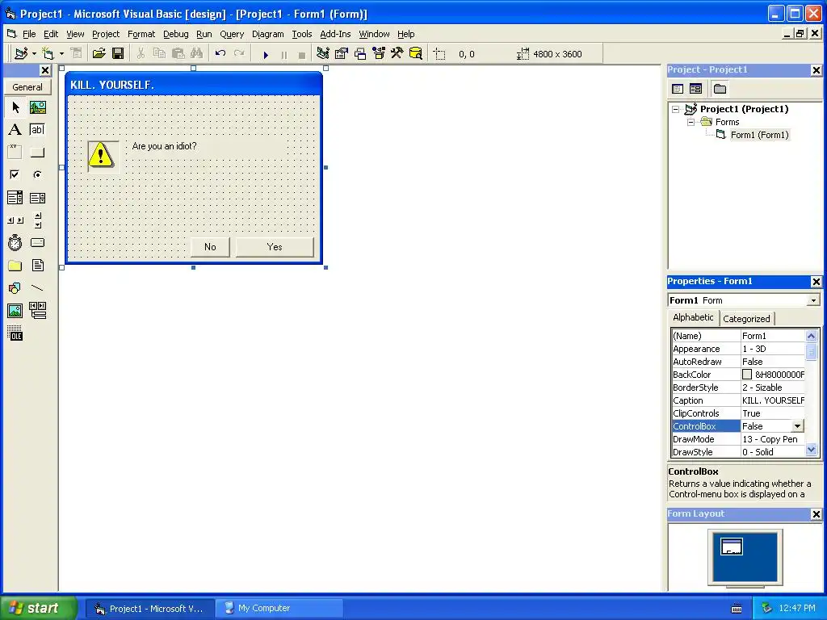This screenshot has width=827, height=620.
Task: Select the Frame control tool
Action: pyautogui.click(x=15, y=153)
